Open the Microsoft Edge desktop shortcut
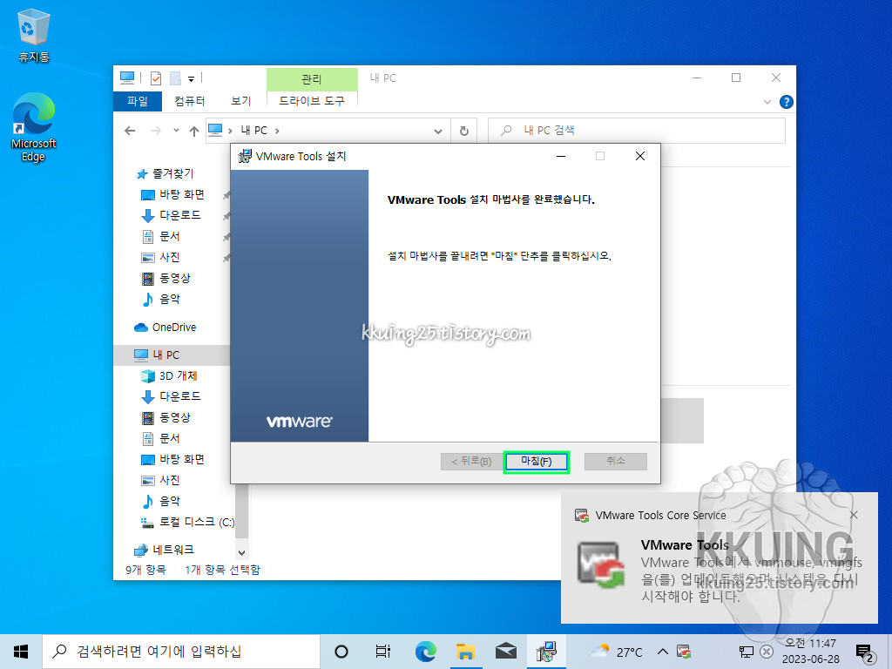This screenshot has height=669, width=892. tap(34, 127)
